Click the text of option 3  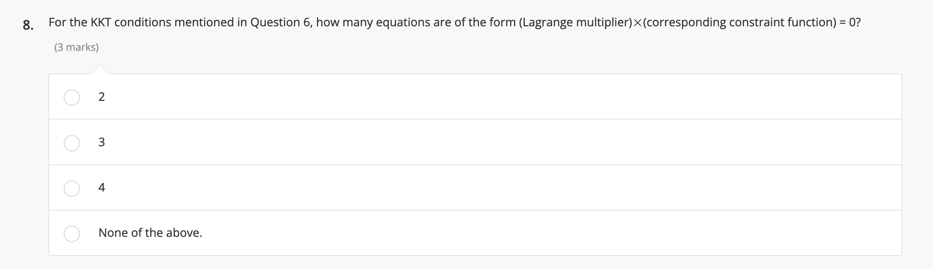102,142
